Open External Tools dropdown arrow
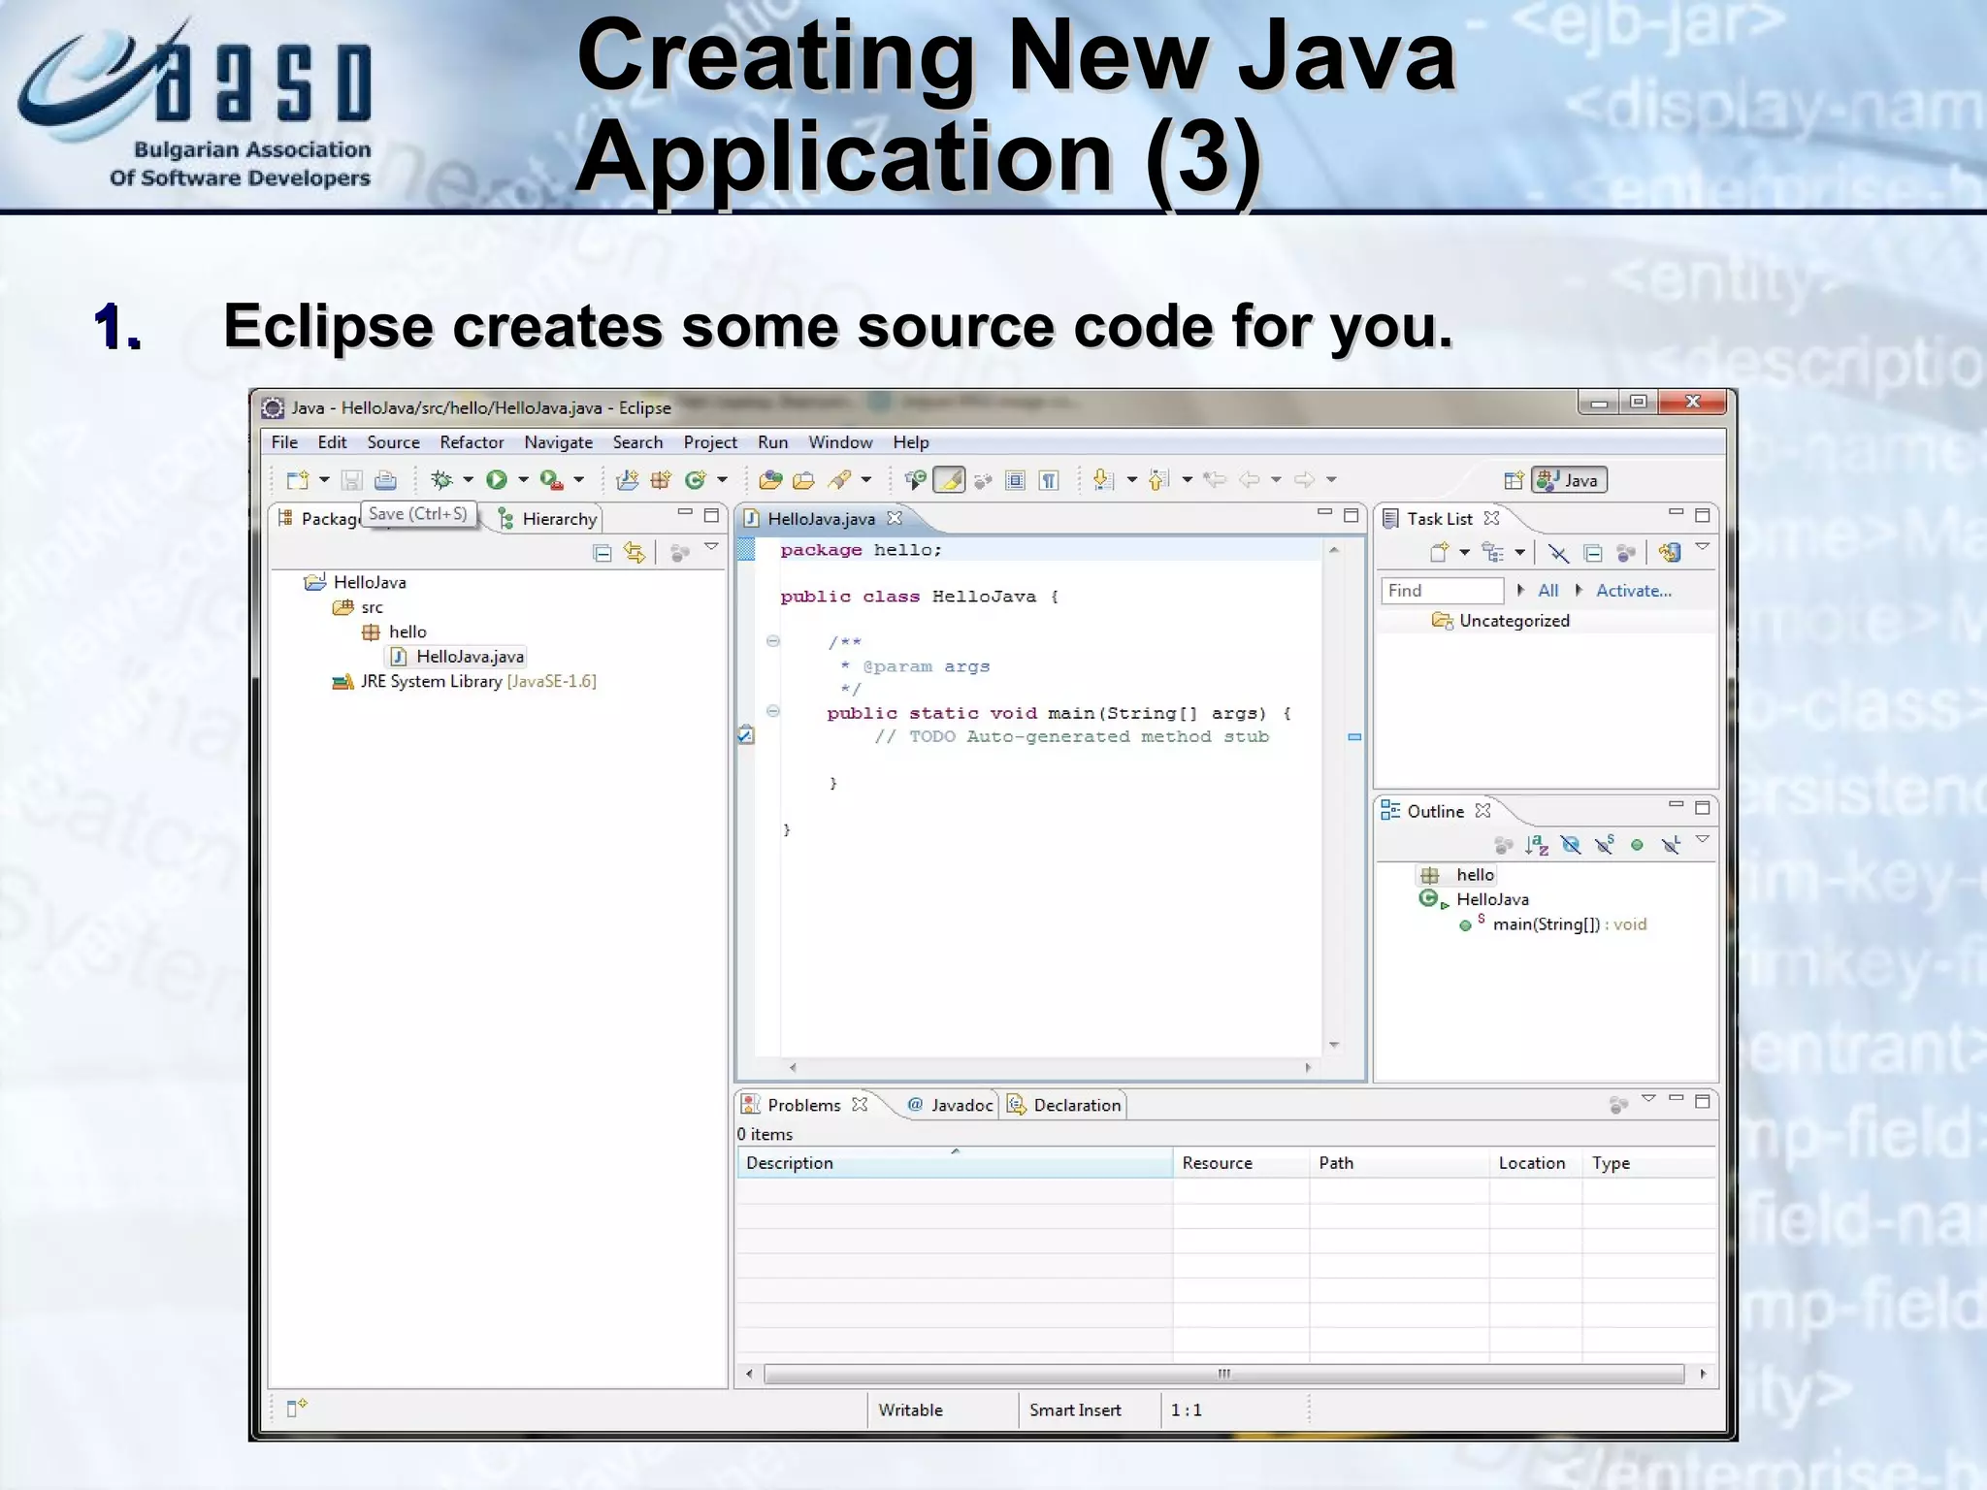 coord(578,479)
